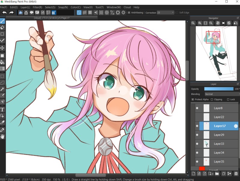Select Layer34 in layer list
The width and height of the screenshot is (240, 181).
pyautogui.click(x=217, y=153)
